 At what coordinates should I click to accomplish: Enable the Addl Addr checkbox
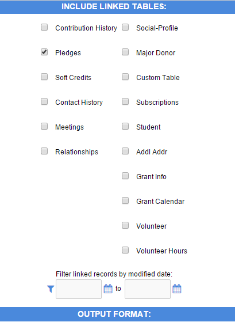coord(125,151)
